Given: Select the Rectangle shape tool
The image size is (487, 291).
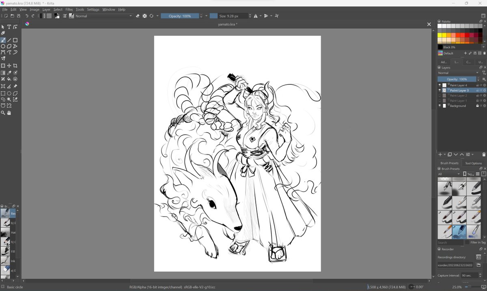Looking at the screenshot, I should (15, 40).
